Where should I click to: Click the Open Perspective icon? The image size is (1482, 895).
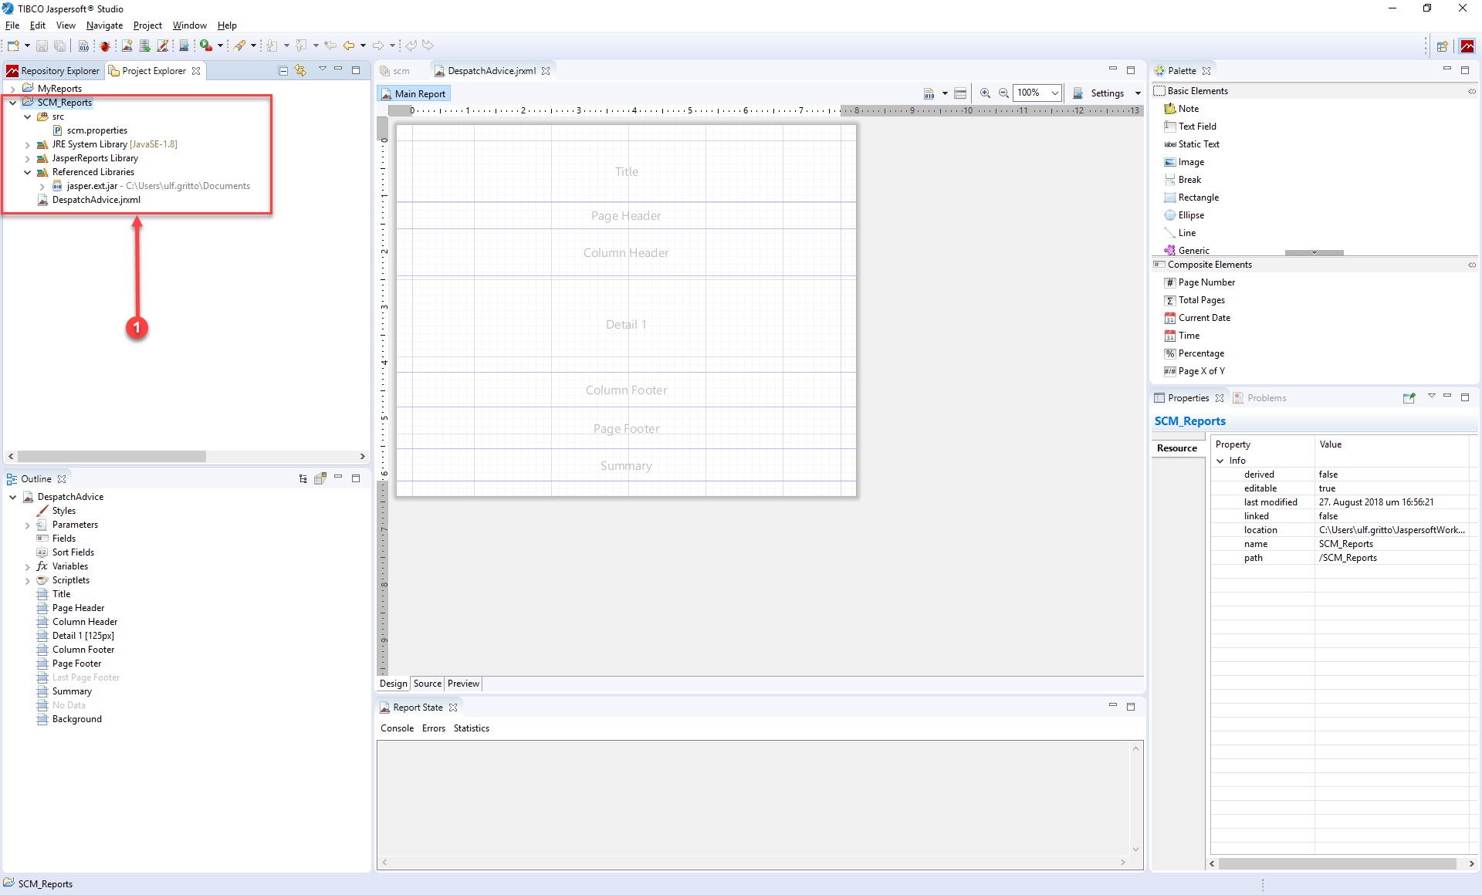coord(1442,46)
